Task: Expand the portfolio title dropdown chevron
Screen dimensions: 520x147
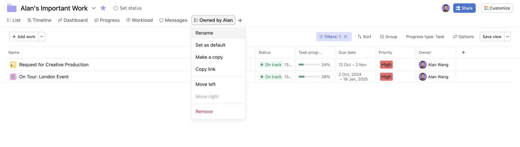Action: coord(94,8)
